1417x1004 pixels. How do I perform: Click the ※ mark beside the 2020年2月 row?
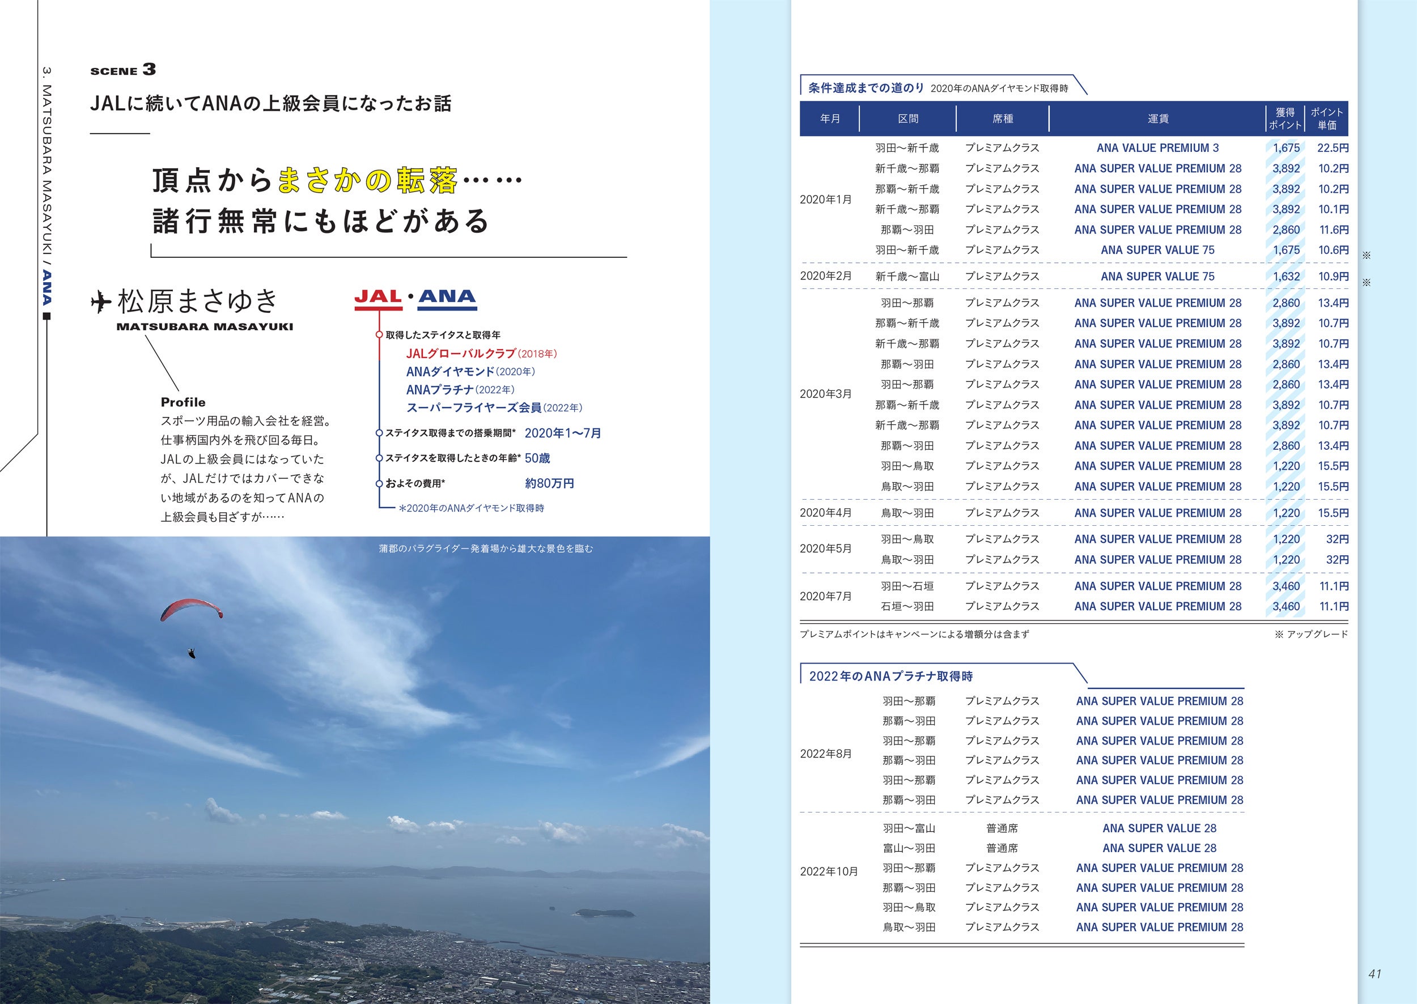[1367, 282]
